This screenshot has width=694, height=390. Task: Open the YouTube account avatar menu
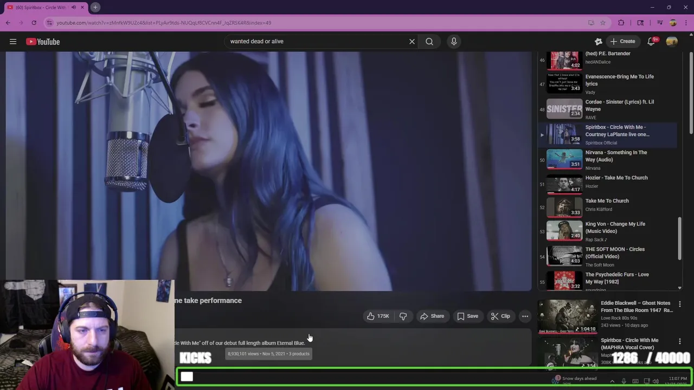click(672, 41)
